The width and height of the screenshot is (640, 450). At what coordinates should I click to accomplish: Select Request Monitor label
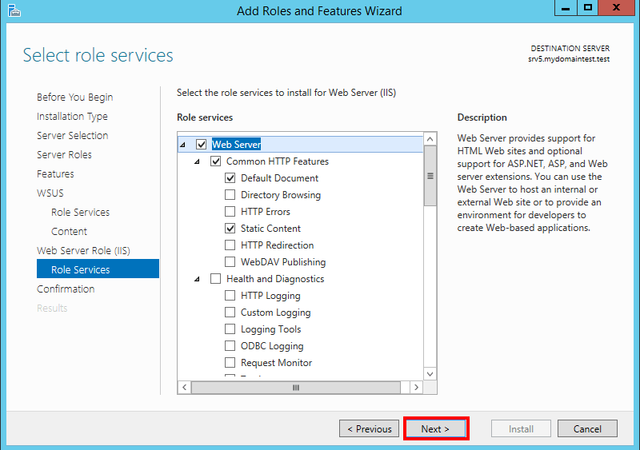pyautogui.click(x=276, y=363)
